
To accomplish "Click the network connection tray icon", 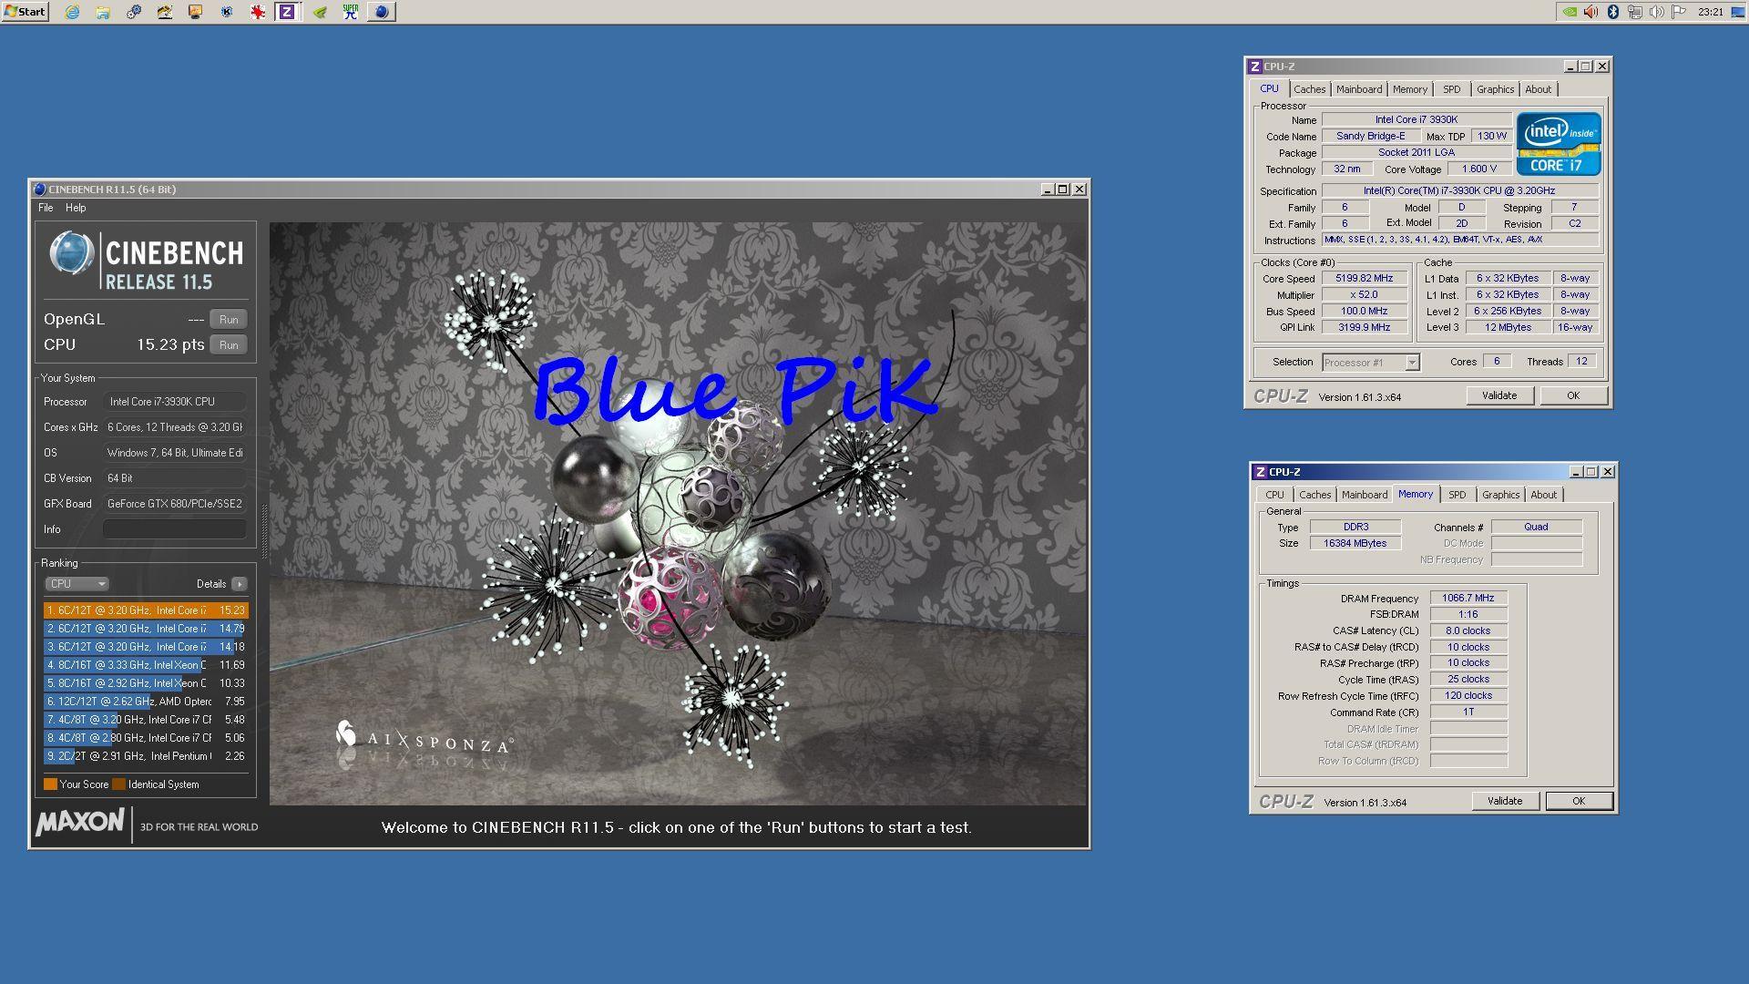I will click(1635, 12).
